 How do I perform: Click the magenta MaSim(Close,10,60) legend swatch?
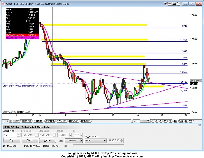click(22, 38)
